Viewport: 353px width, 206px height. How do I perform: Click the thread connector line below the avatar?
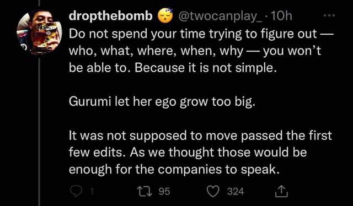tap(39, 132)
